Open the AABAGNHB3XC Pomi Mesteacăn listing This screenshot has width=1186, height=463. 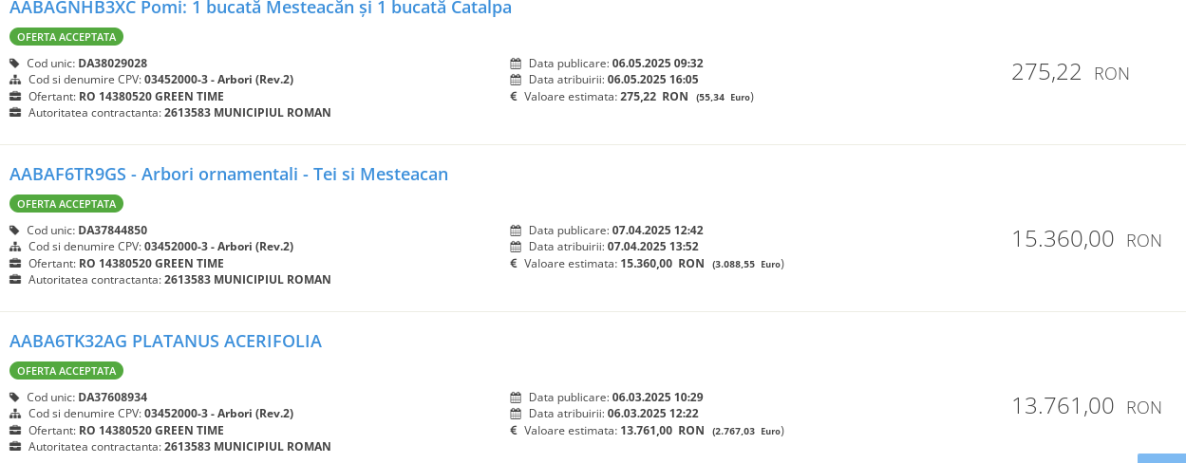point(260,8)
